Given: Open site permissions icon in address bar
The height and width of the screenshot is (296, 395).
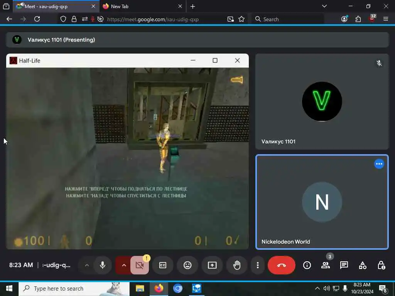Looking at the screenshot, I should pos(84,19).
